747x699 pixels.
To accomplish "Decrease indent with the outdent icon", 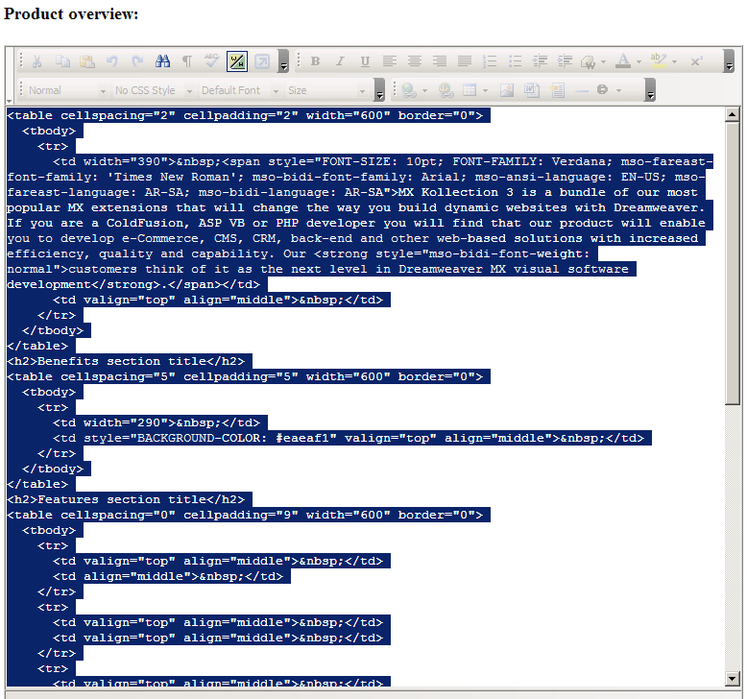I will (x=540, y=61).
